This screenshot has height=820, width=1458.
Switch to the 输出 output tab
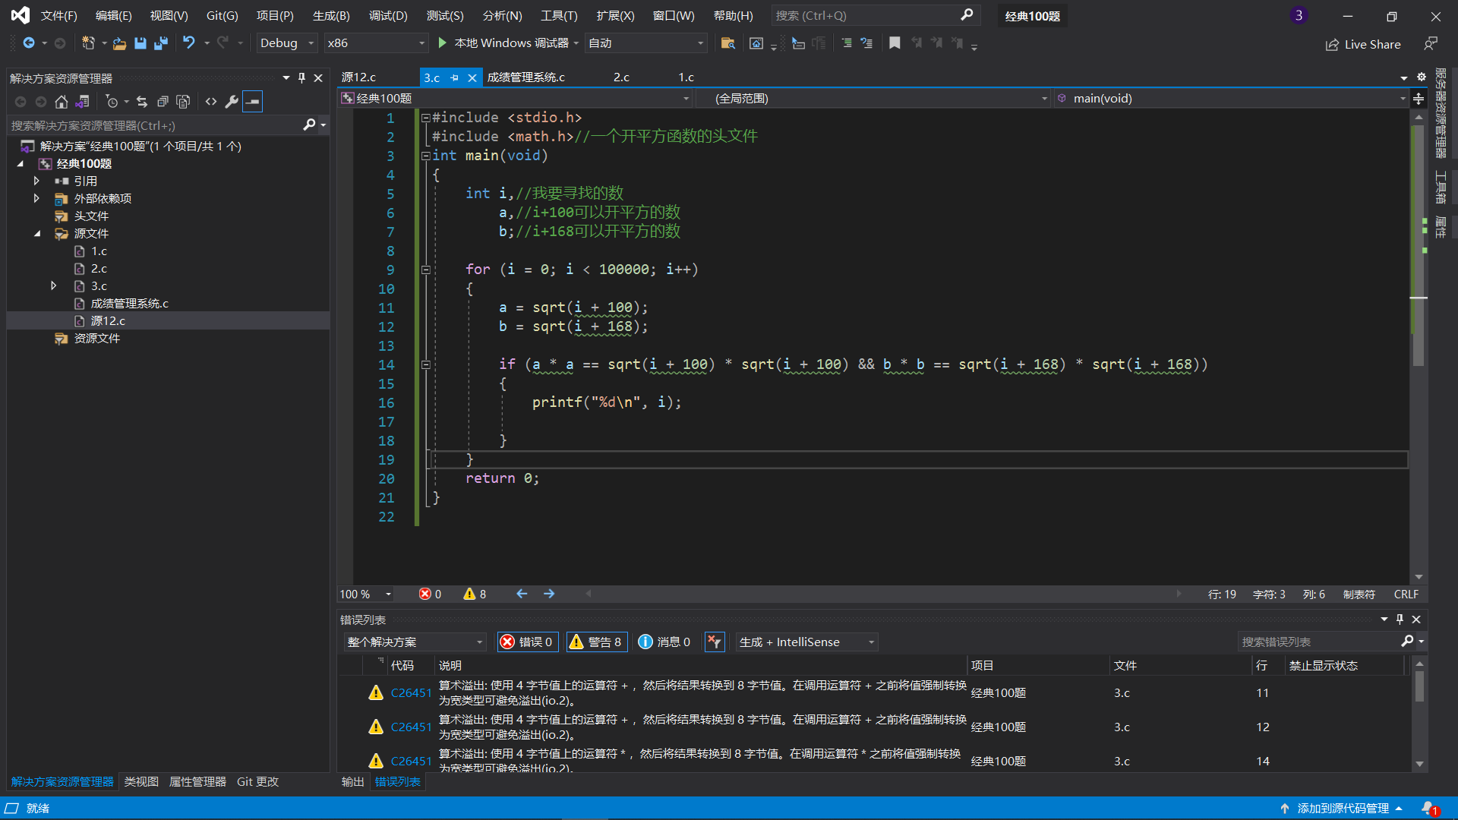(x=352, y=781)
